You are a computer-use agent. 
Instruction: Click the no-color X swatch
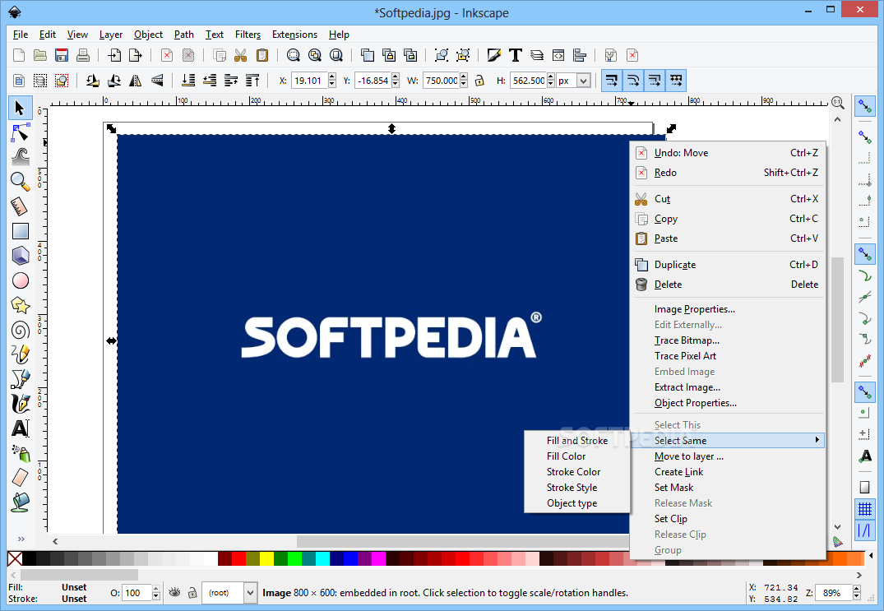[16, 558]
